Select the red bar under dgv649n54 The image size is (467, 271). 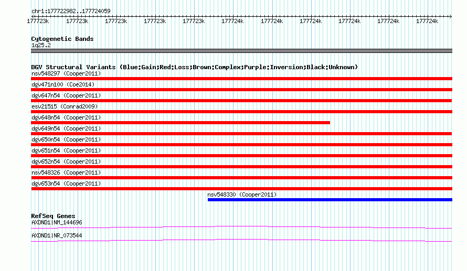coord(241,134)
